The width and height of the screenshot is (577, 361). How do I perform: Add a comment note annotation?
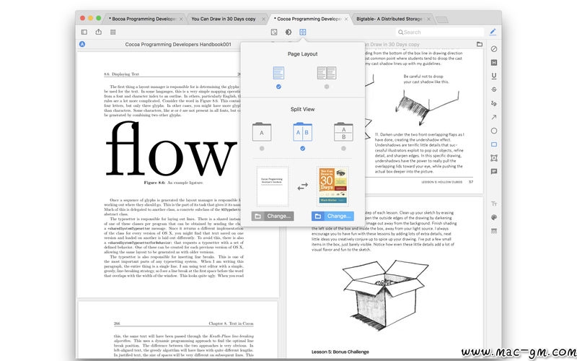point(494,172)
